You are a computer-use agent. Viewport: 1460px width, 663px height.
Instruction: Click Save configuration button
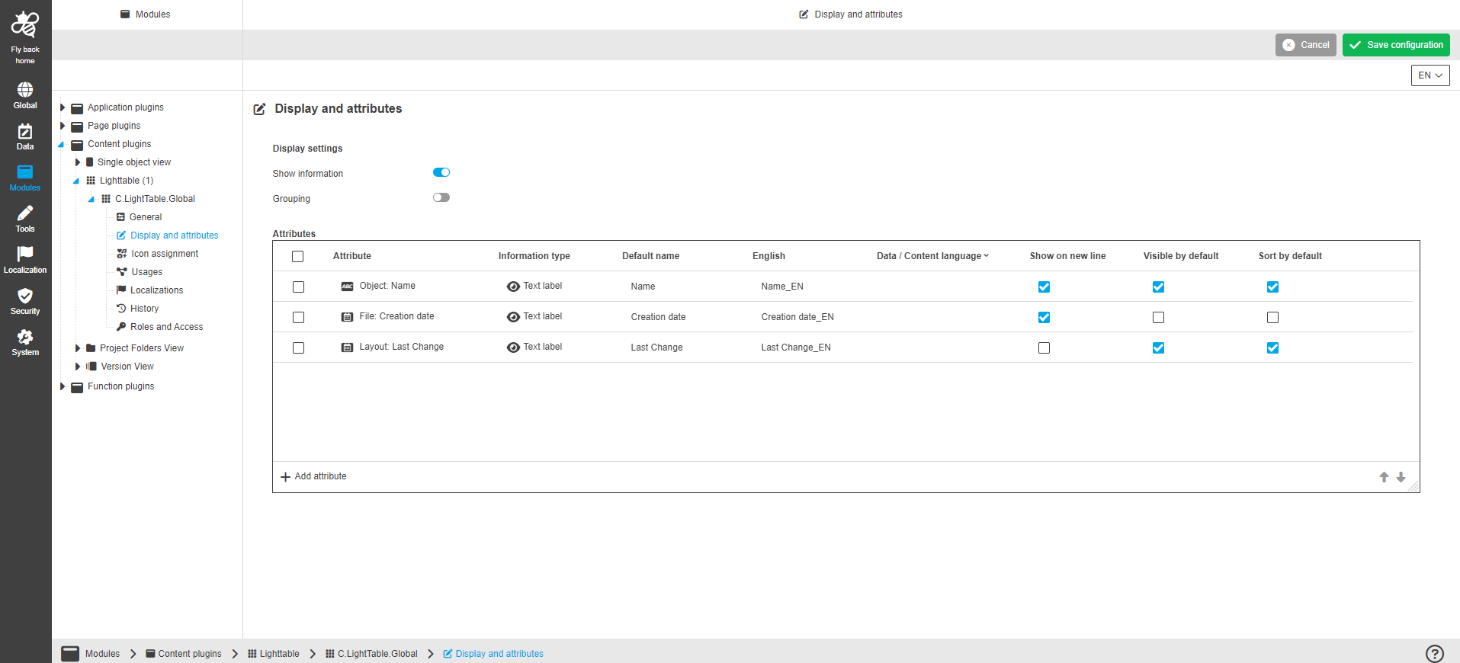[1396, 45]
